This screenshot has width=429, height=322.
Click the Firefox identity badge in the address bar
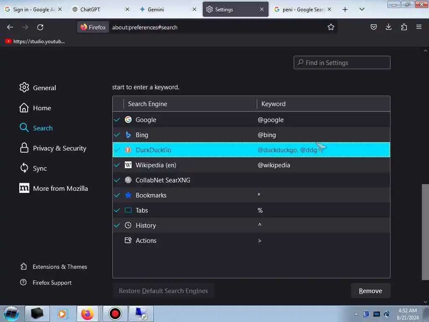(93, 27)
